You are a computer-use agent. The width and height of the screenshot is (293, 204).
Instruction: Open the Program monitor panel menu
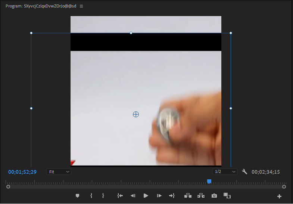pyautogui.click(x=81, y=6)
